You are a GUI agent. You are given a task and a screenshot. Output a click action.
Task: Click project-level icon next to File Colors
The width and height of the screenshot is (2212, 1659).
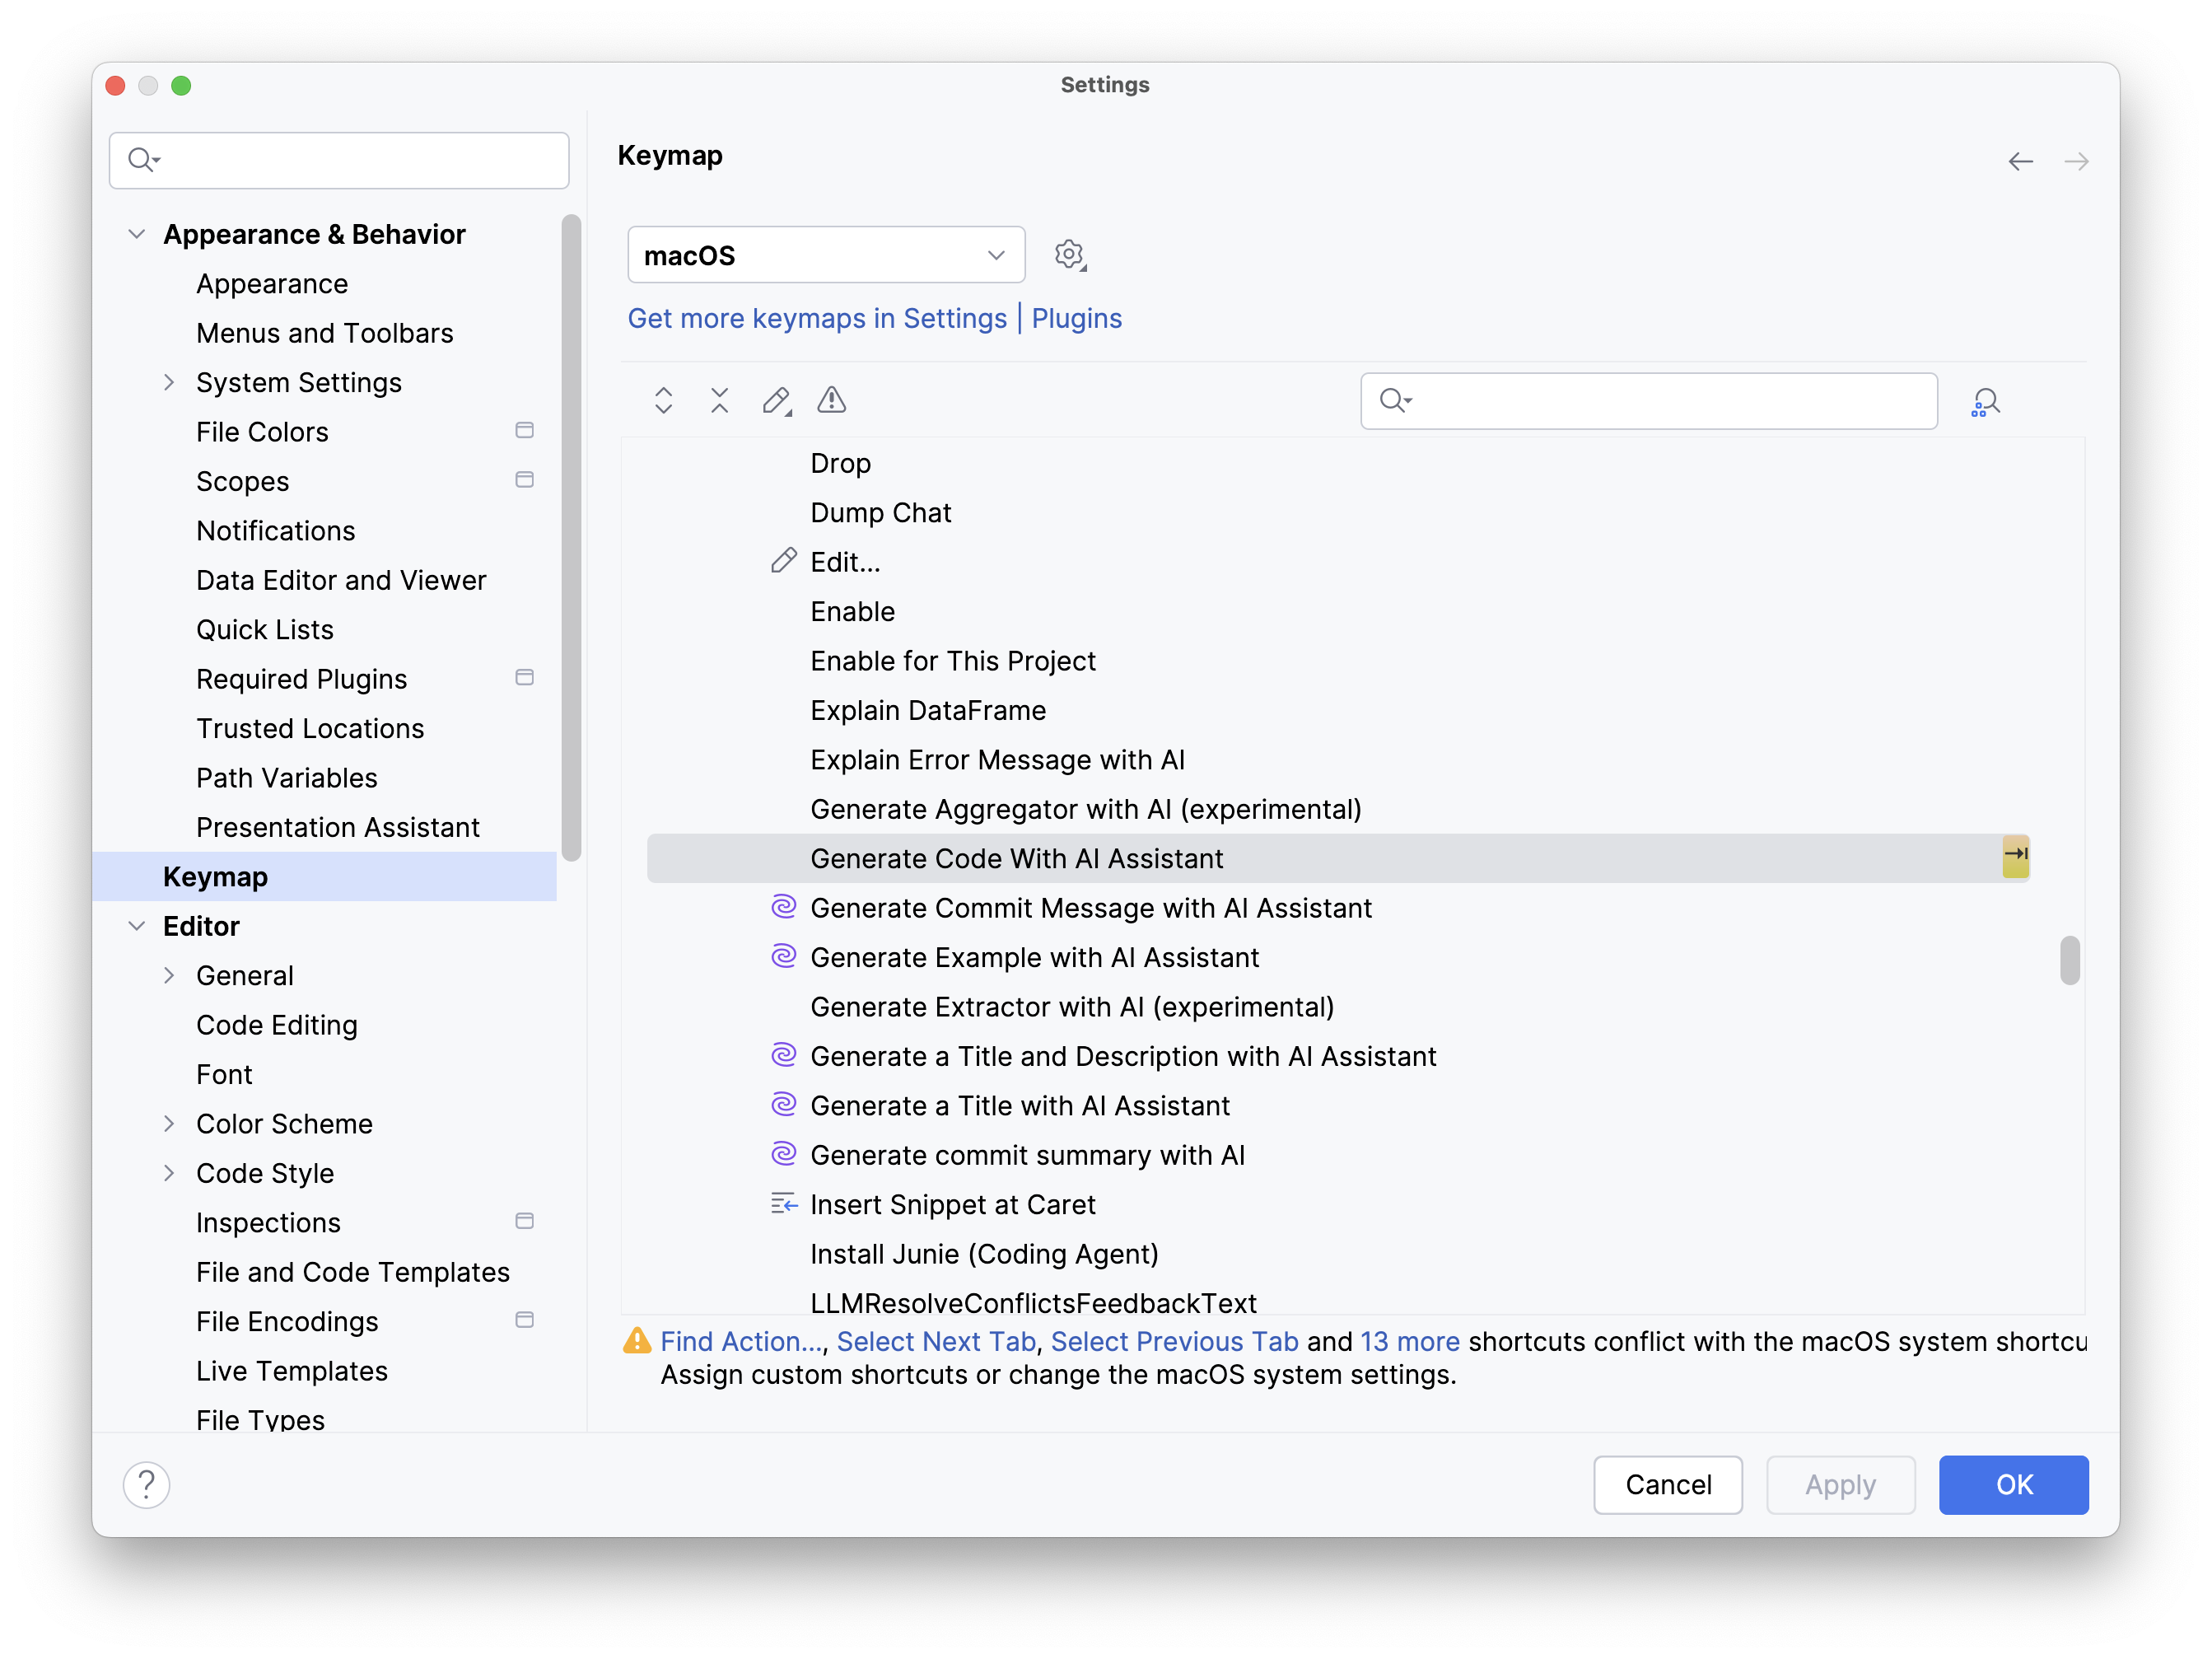[524, 431]
